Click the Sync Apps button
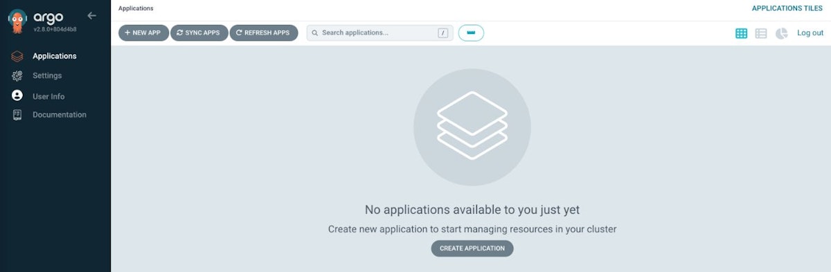Screen dimensions: 831x272 pos(199,33)
